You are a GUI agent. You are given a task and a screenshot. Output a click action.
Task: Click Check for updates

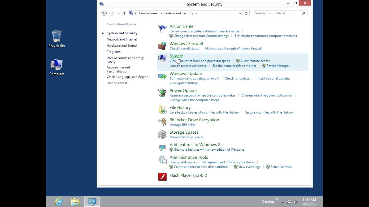pos(238,78)
